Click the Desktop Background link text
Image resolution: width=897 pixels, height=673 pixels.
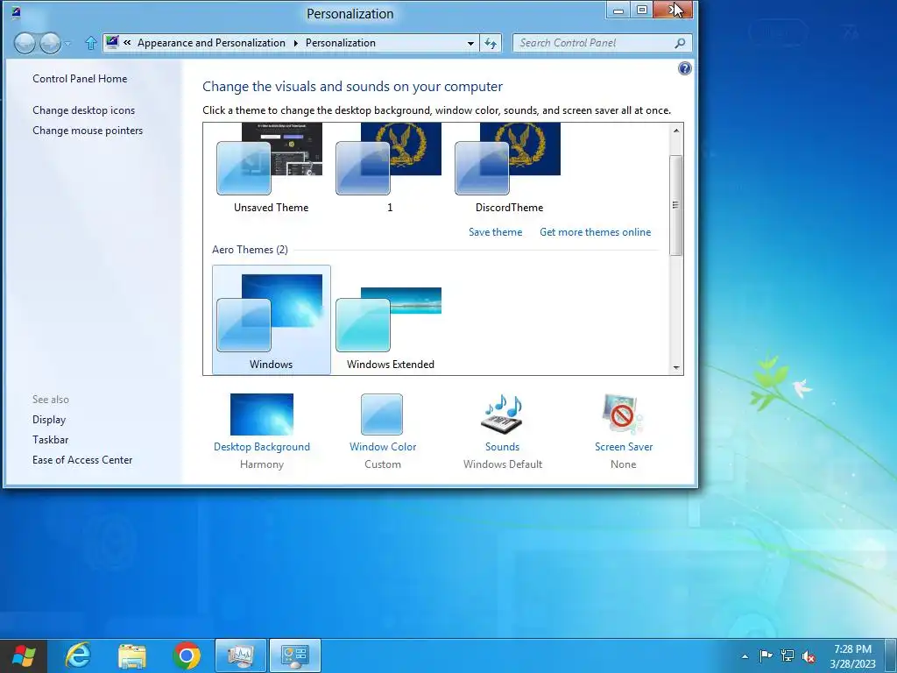coord(261,447)
